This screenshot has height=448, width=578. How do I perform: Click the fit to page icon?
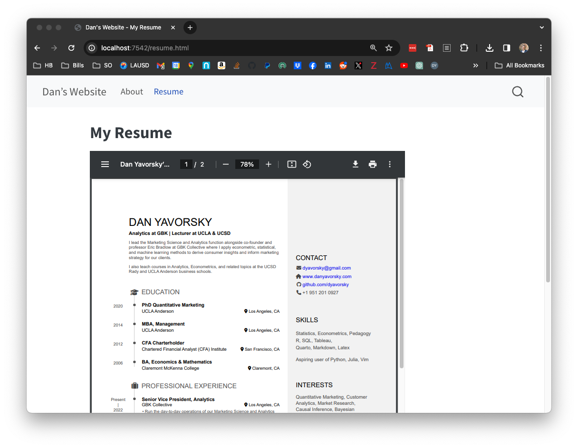tap(292, 164)
